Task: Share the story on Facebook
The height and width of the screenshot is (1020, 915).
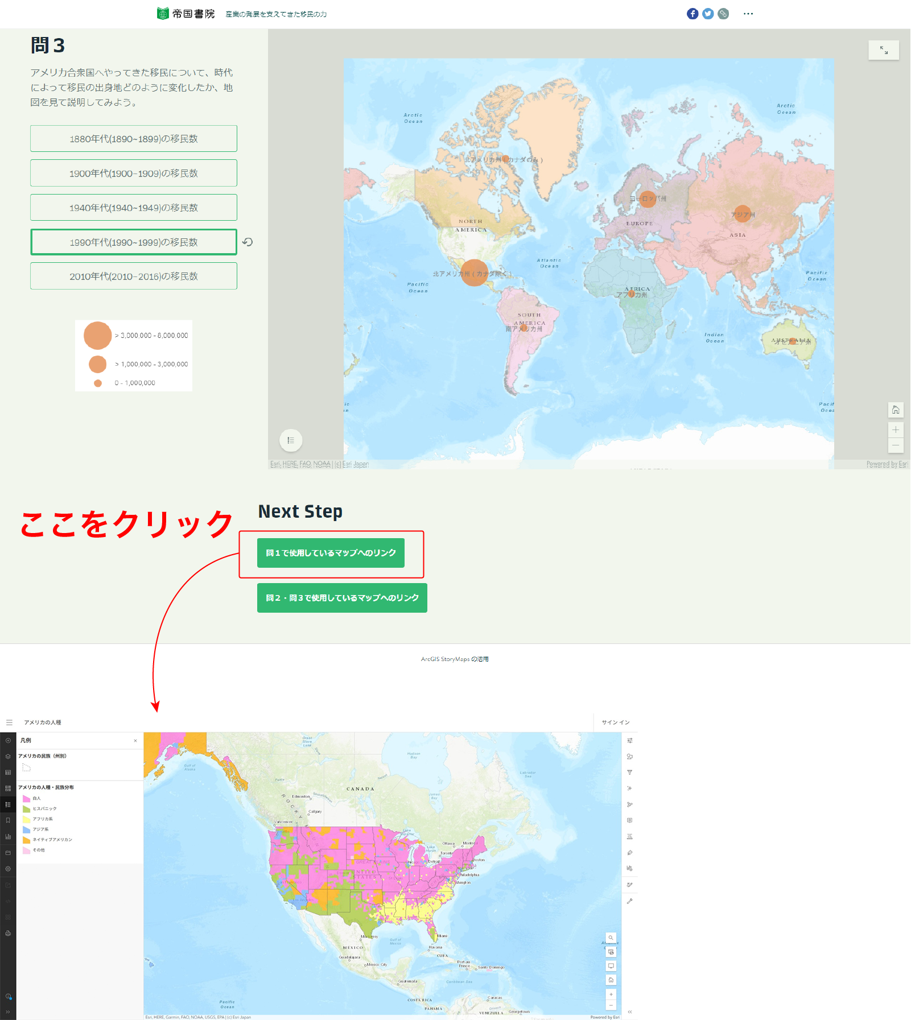Action: pos(692,14)
